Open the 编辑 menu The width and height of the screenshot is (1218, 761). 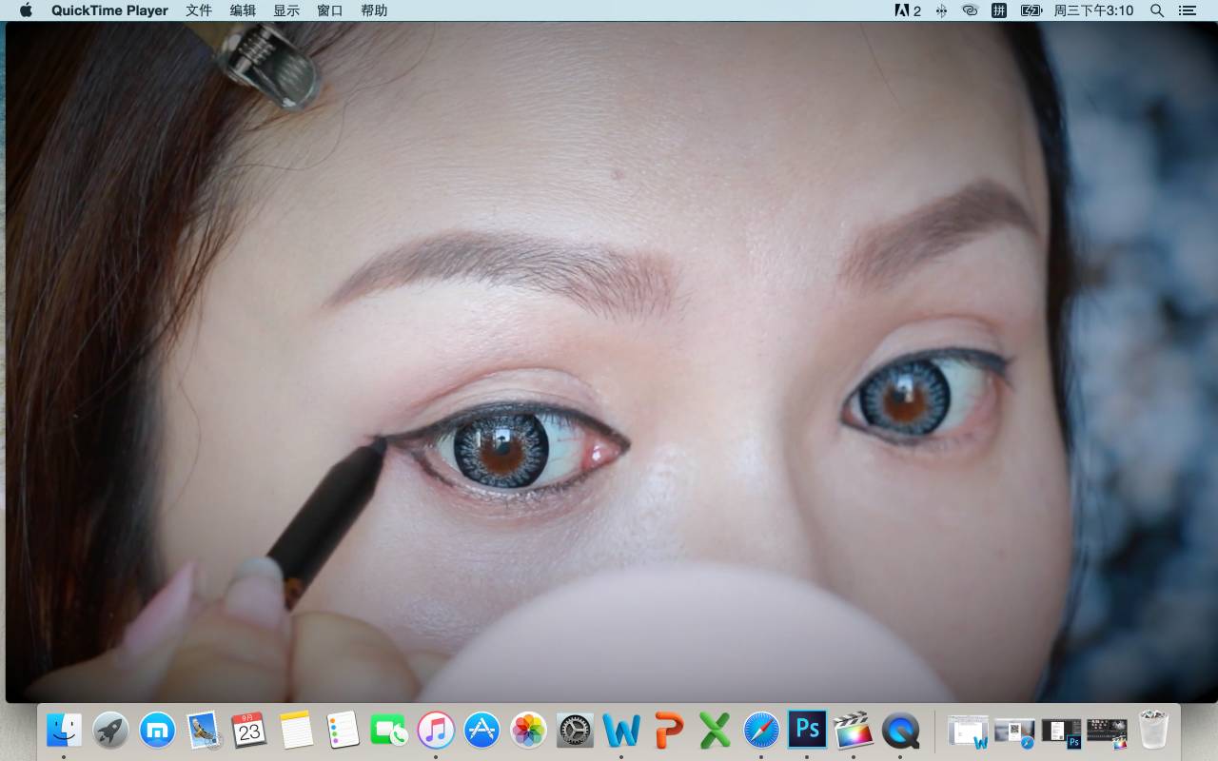tap(243, 10)
